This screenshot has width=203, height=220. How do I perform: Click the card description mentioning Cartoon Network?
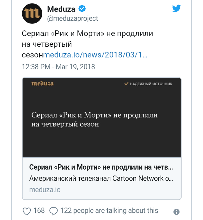point(101,178)
